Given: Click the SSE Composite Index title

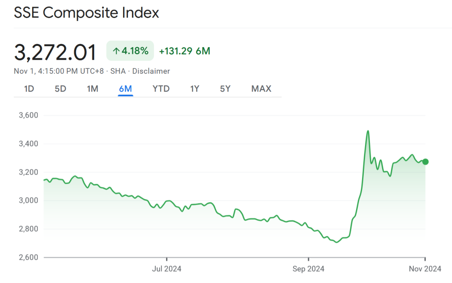Looking at the screenshot, I should pyautogui.click(x=87, y=13).
